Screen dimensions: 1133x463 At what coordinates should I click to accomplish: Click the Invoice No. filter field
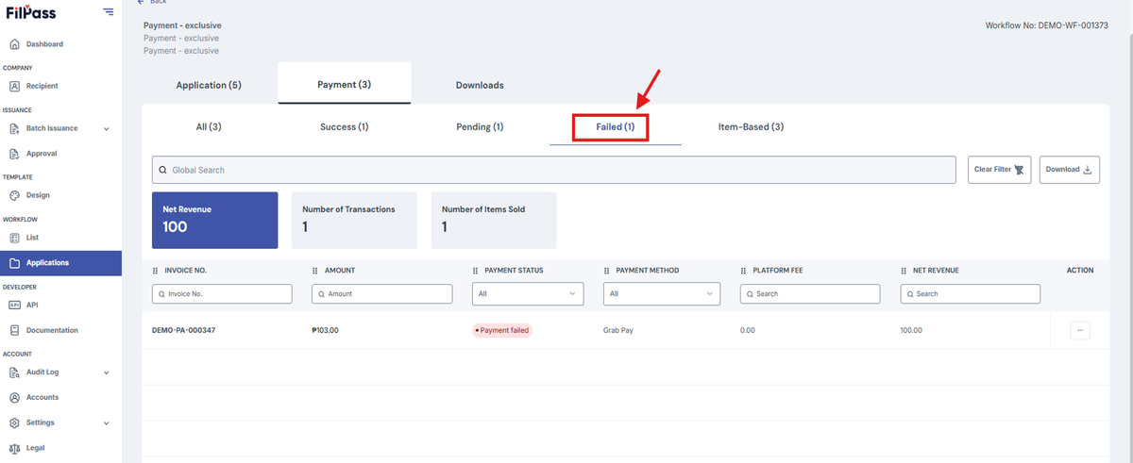(222, 293)
